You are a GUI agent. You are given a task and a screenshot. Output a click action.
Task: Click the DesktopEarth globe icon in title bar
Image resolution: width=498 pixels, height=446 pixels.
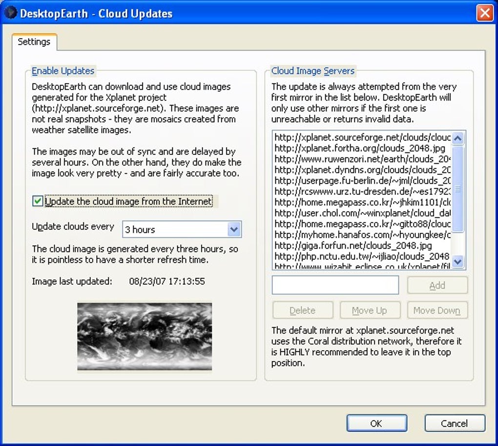[11, 13]
